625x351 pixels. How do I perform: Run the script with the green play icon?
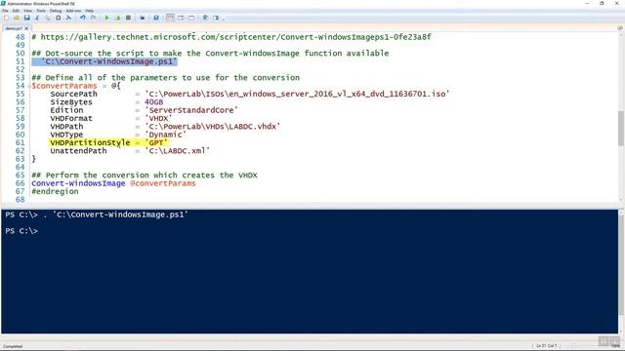pos(106,18)
